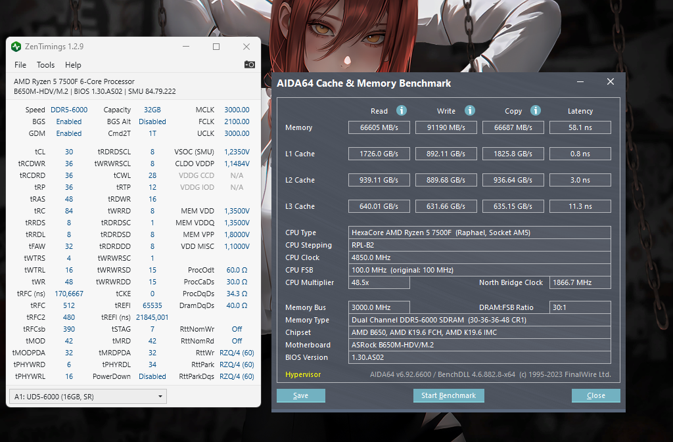Click the PowerDown value Disabled
Screen dimensions: 673x442
tap(152, 376)
